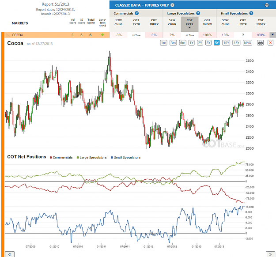Screen dimensions: 276x257
Task: Go to next page with double-right arrow
Action: click(270, 254)
